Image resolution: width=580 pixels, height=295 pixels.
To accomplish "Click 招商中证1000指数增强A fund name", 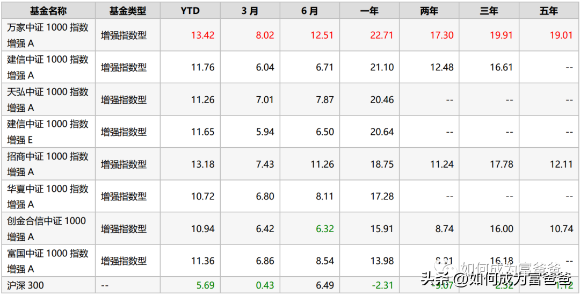I will tap(48, 164).
